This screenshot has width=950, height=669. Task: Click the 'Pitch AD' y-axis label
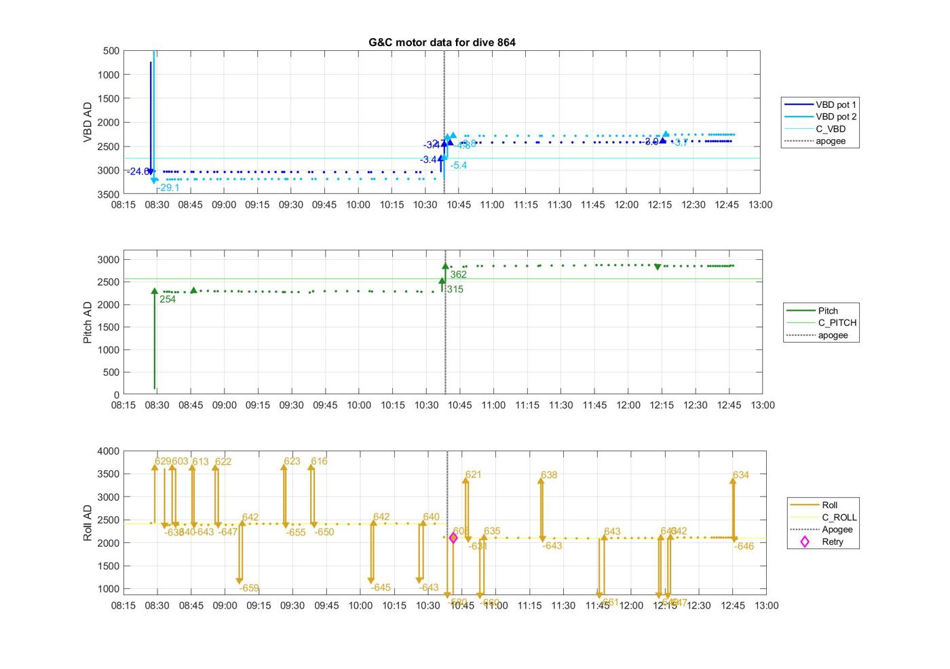(88, 322)
